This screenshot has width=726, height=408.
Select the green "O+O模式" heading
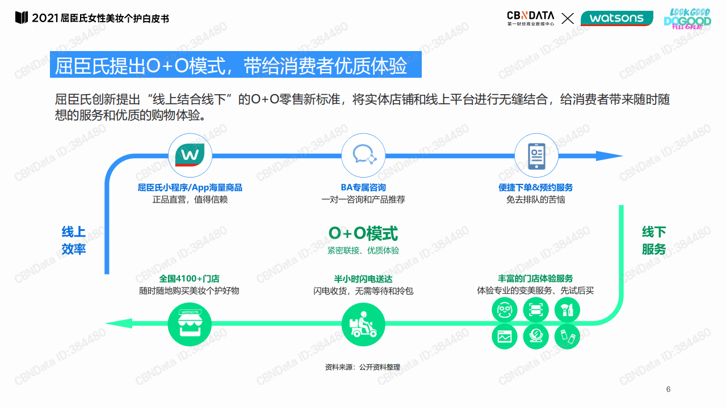[x=364, y=233]
